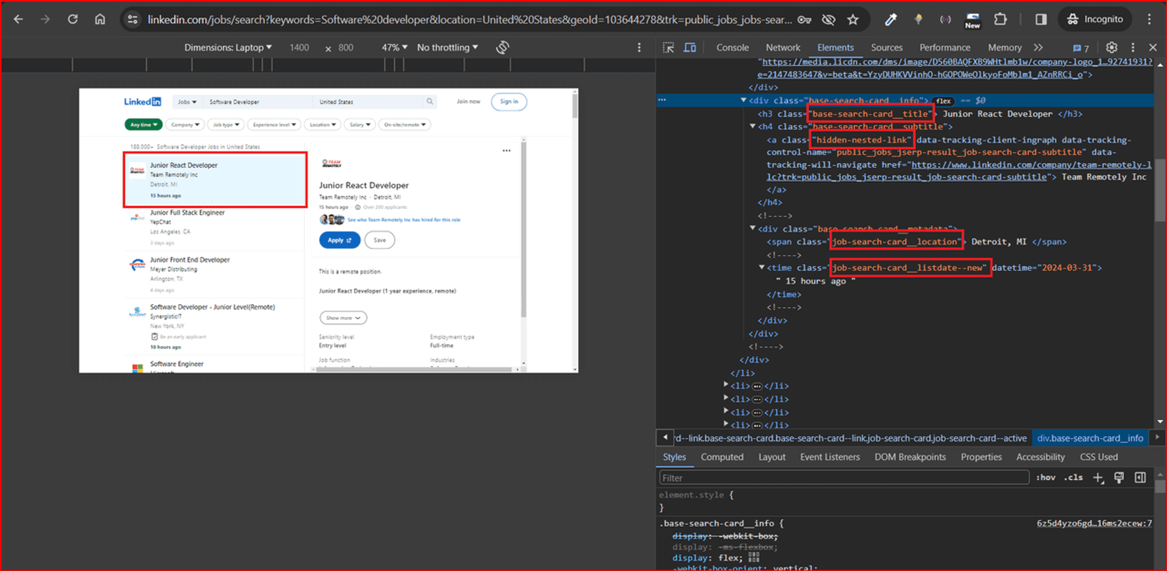
Task: Open Chrome extensions puzzle icon
Action: [x=1000, y=19]
